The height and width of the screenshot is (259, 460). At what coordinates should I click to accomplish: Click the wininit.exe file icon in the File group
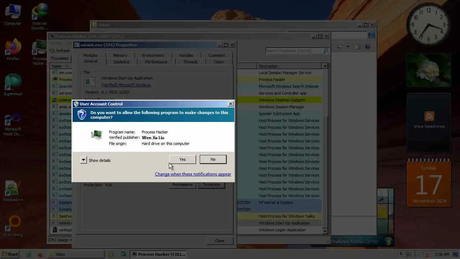[90, 82]
